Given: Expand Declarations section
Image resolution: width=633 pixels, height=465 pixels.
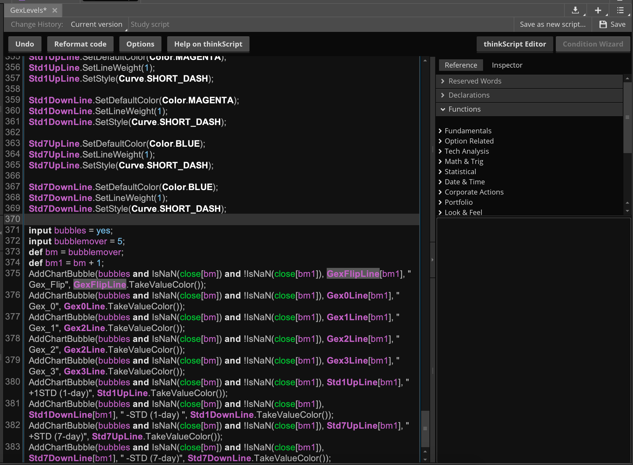Looking at the screenshot, I should click(x=529, y=95).
